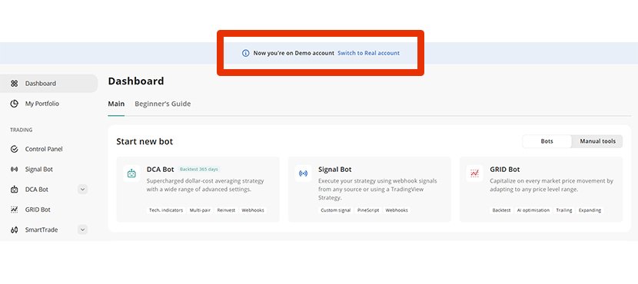
Task: Click the Multi-pair tag on DCA Bot
Action: click(x=200, y=210)
